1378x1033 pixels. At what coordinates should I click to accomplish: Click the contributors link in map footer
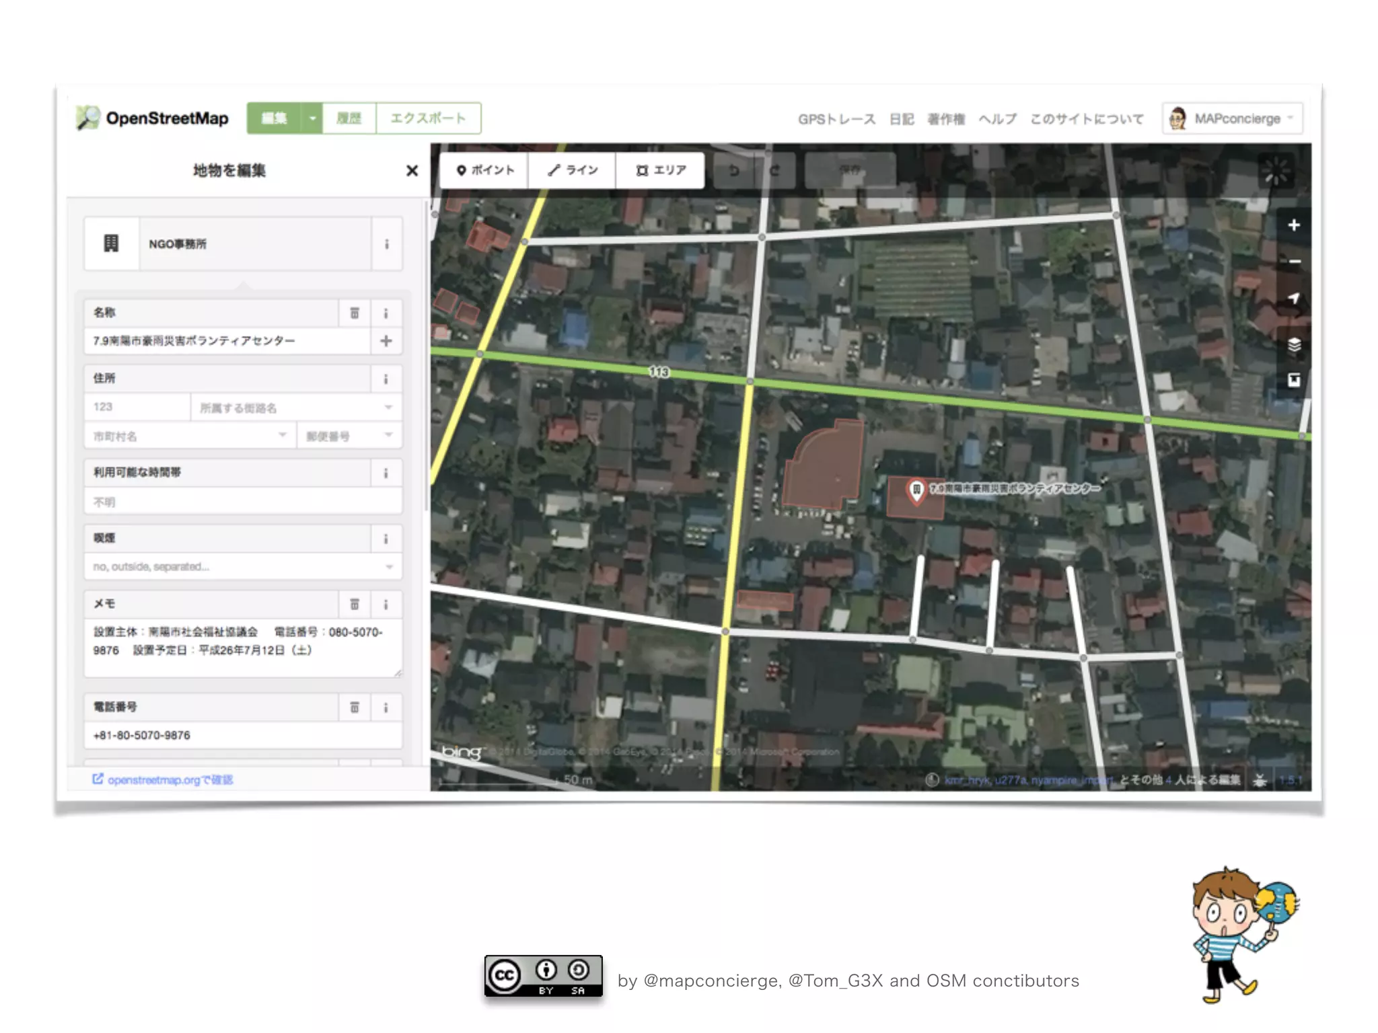tap(1028, 780)
